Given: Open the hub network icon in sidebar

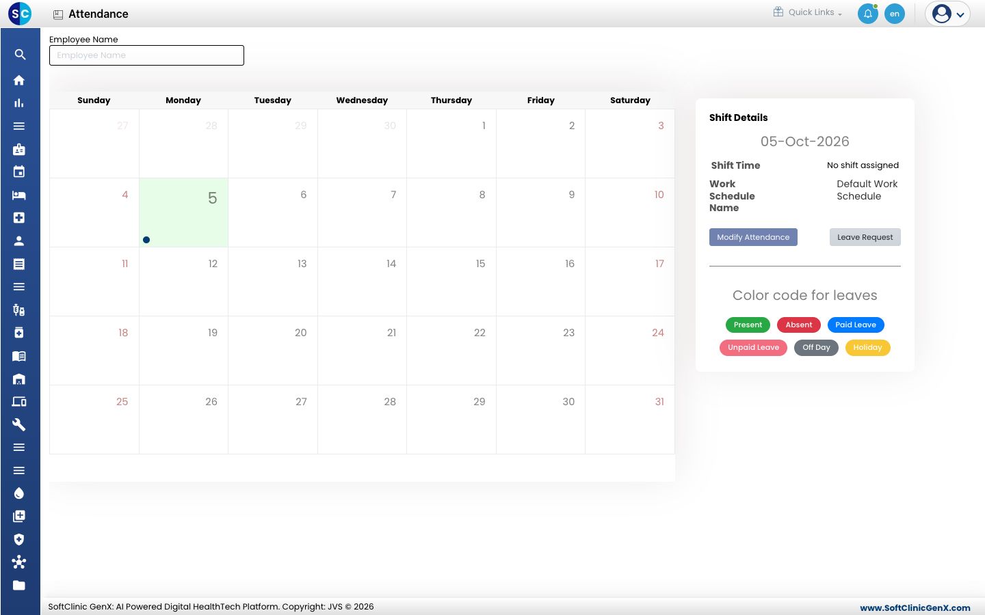Looking at the screenshot, I should coord(19,562).
